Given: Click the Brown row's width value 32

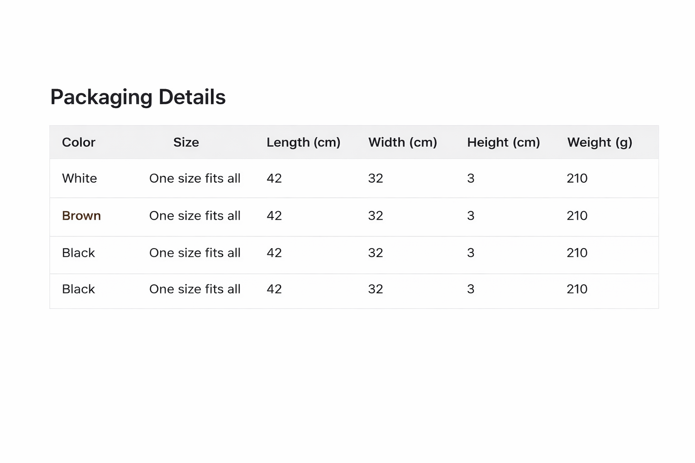Looking at the screenshot, I should point(376,216).
